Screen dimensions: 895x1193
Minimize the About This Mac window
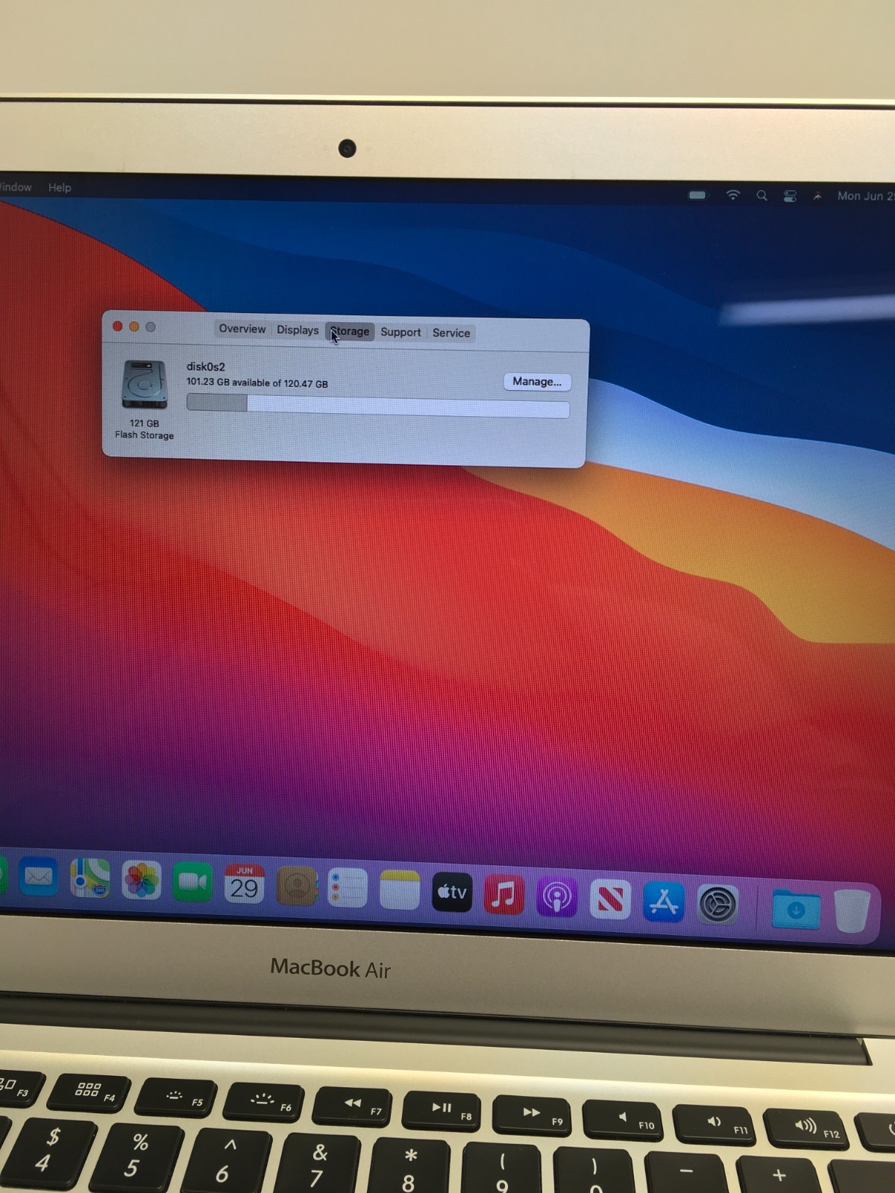(x=134, y=327)
